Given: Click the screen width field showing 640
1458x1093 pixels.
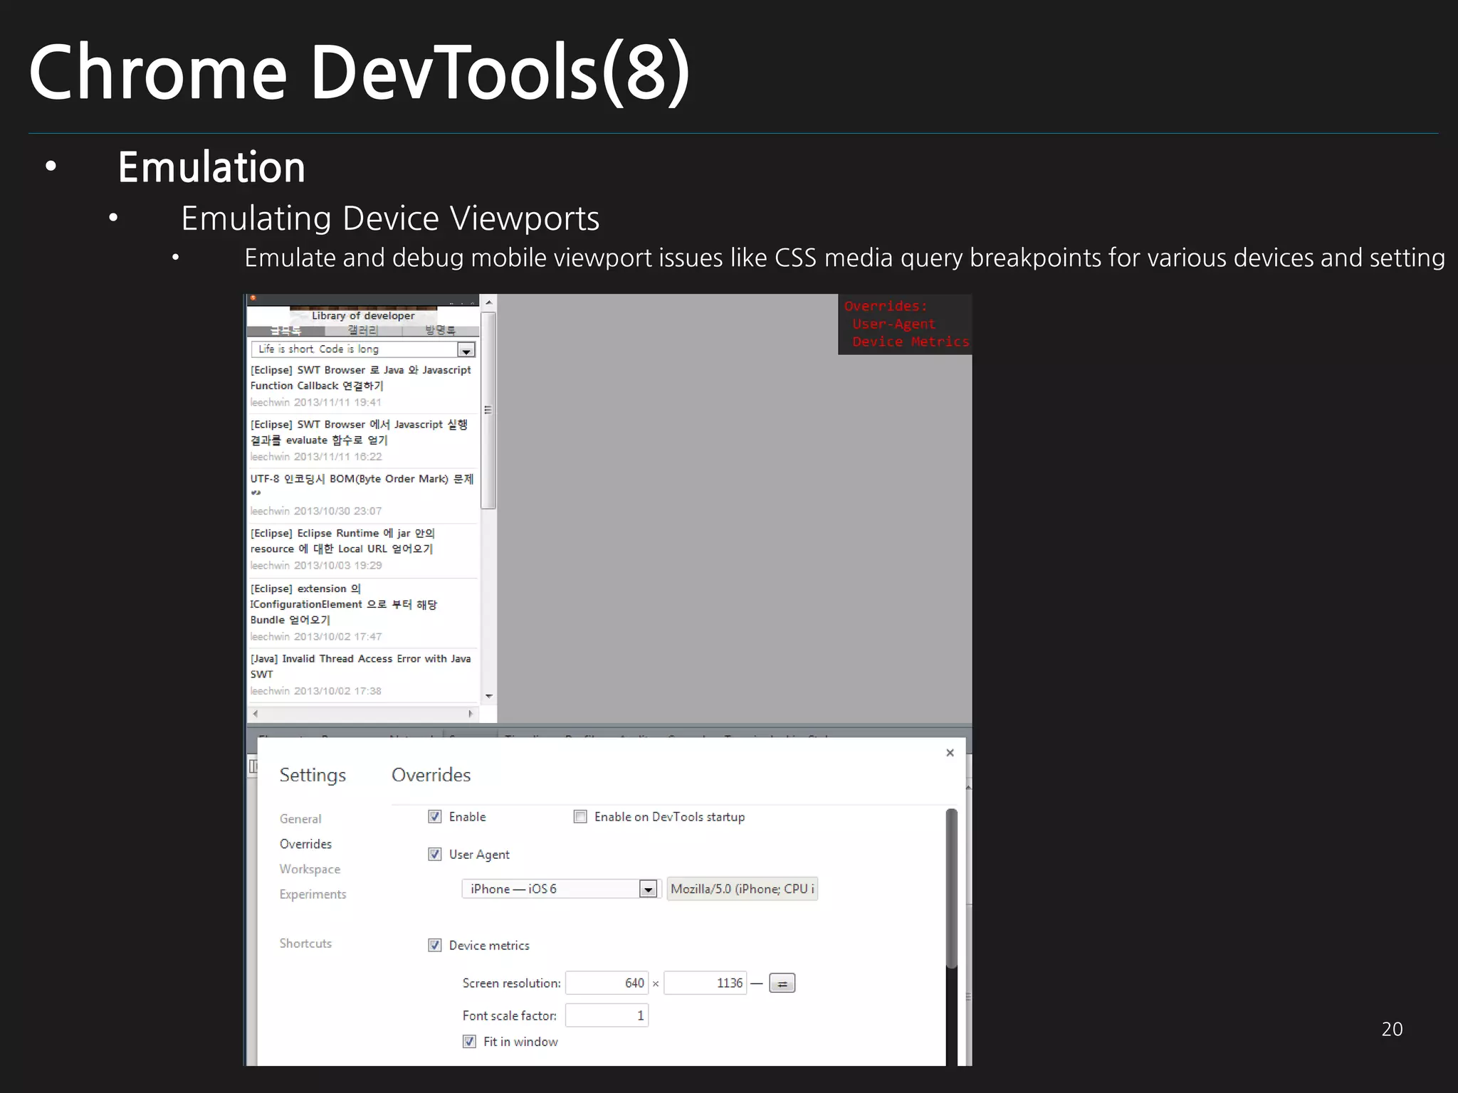Looking at the screenshot, I should coord(607,983).
